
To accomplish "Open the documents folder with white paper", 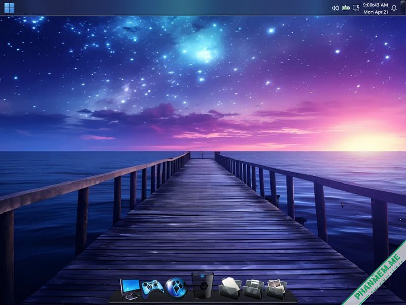I will (230, 288).
